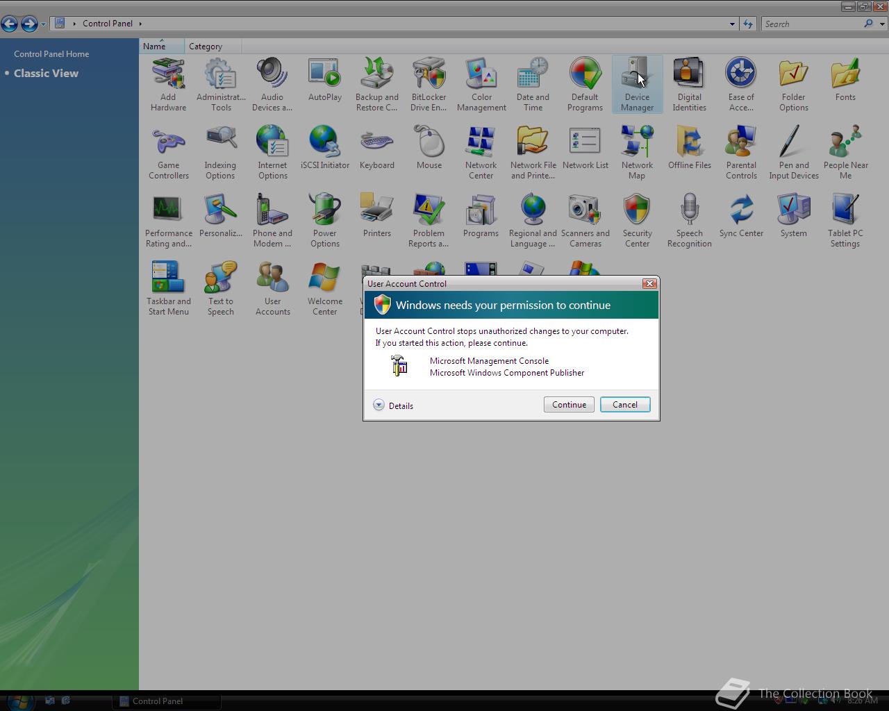Open Speech Recognition
Screen dimensions: 889x711
point(689,220)
